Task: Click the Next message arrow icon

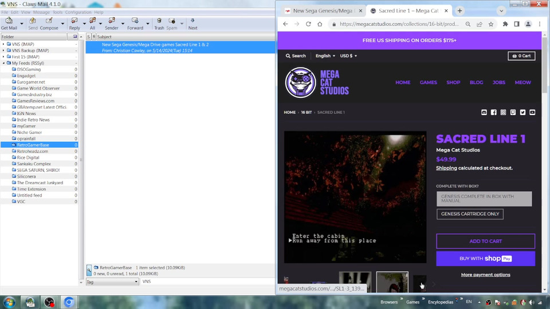Action: point(192,23)
